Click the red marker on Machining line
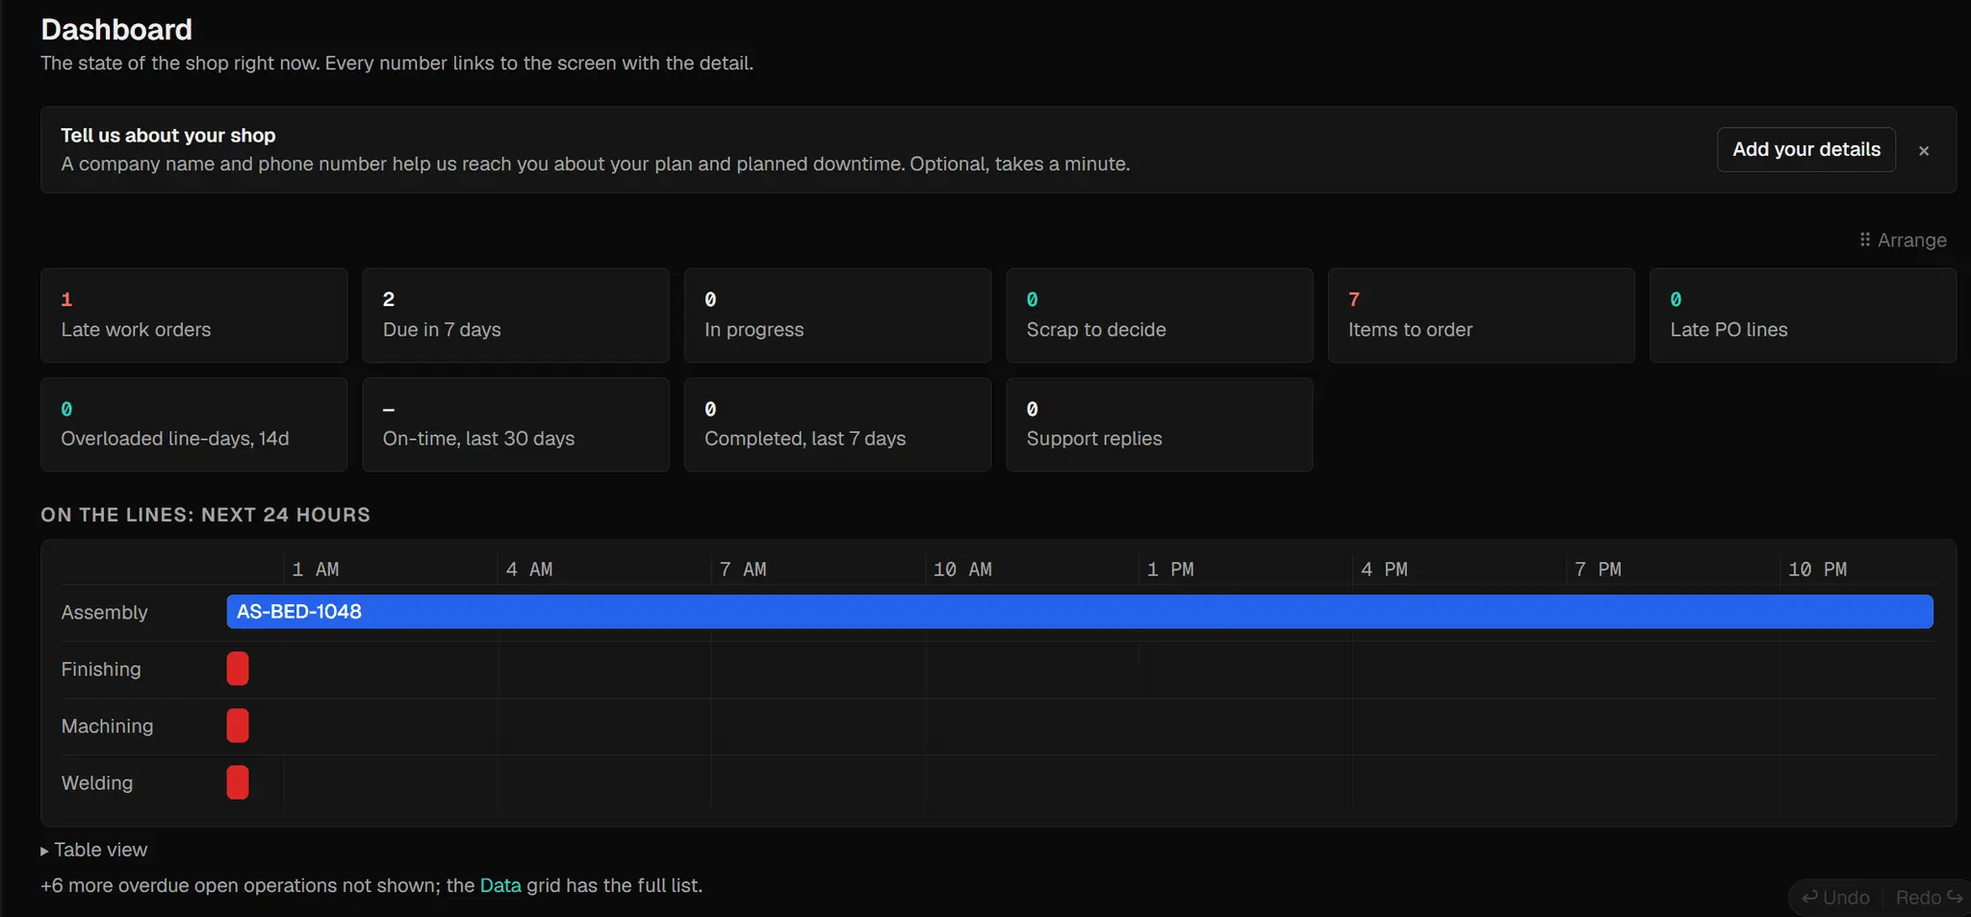 pos(238,726)
